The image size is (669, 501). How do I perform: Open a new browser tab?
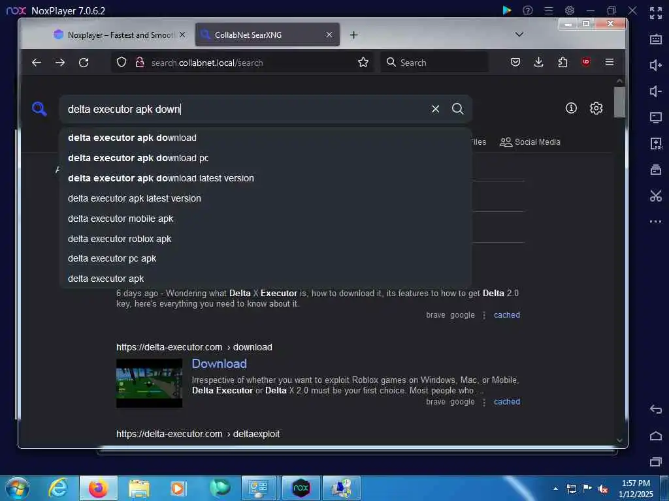coord(353,35)
